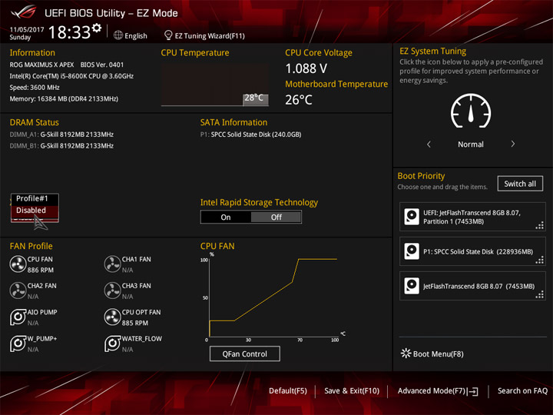553x415 pixels.
Task: Choose Profile#1 in the XMP dropdown
Action: pos(35,199)
